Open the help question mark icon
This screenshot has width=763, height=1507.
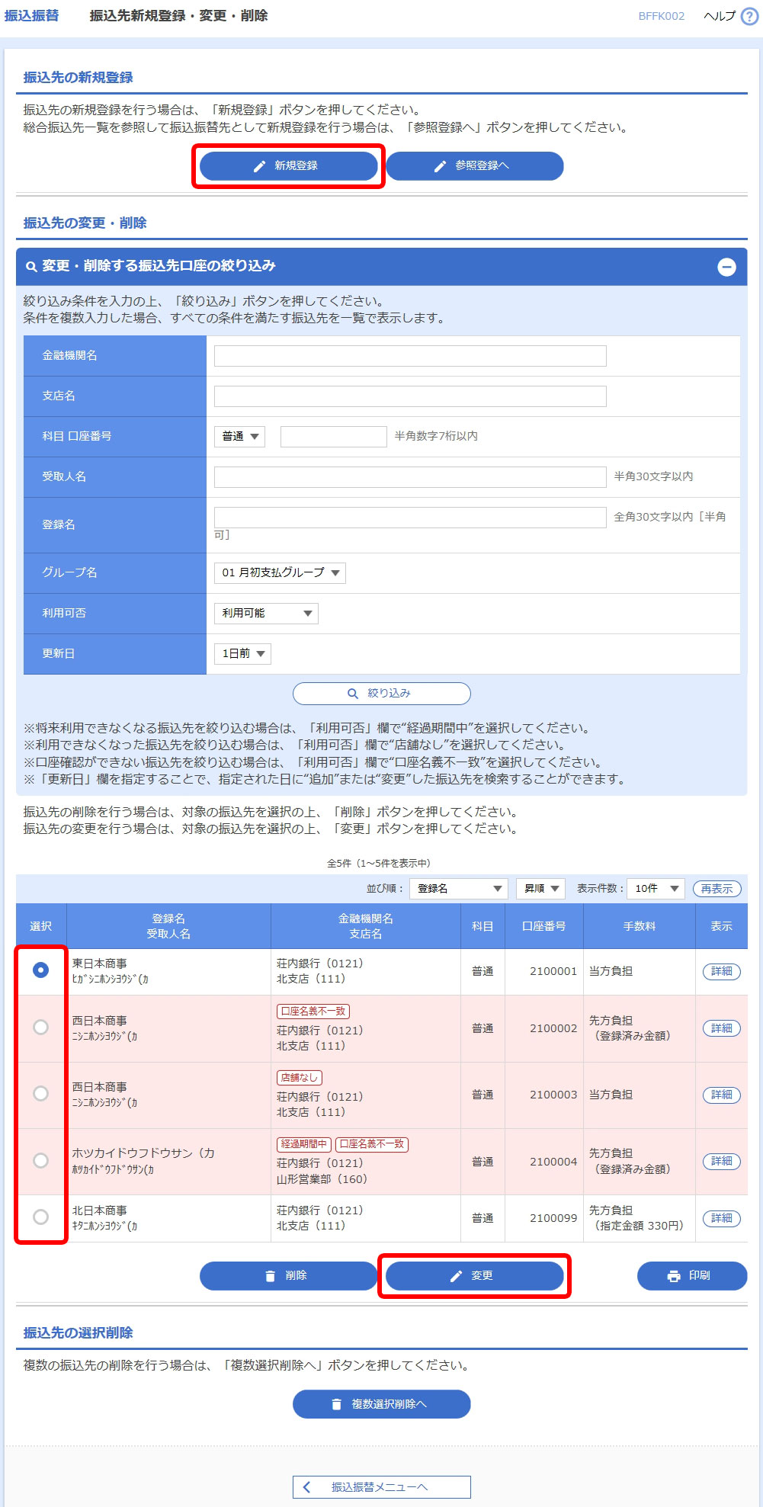point(750,16)
